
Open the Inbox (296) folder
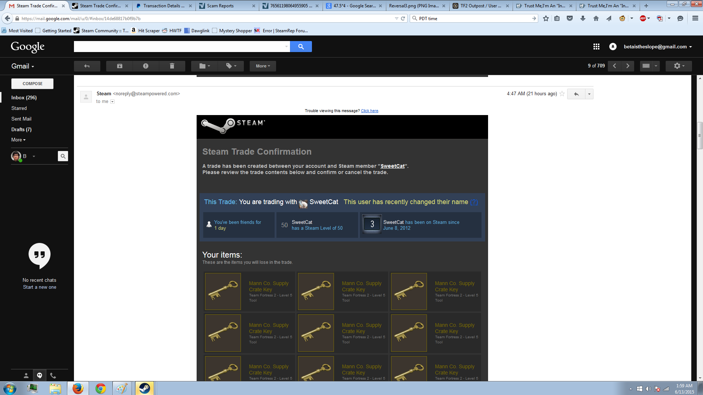[x=24, y=97]
